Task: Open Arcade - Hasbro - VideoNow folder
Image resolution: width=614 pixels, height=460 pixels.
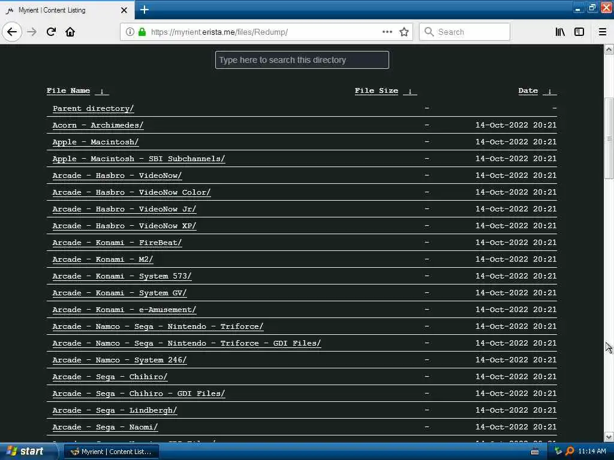Action: pos(117,175)
